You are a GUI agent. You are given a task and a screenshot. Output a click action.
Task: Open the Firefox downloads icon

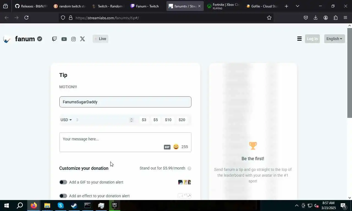coord(316,18)
